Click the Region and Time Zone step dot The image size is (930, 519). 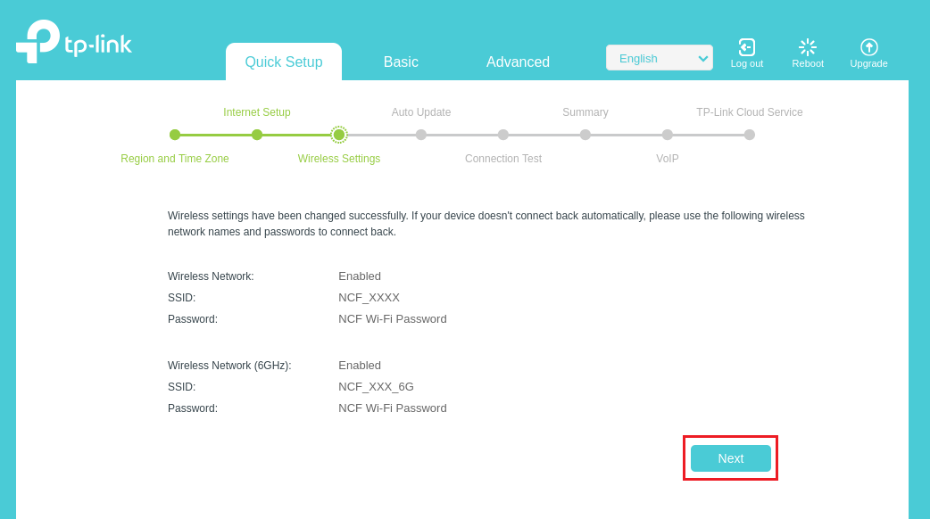(x=175, y=135)
